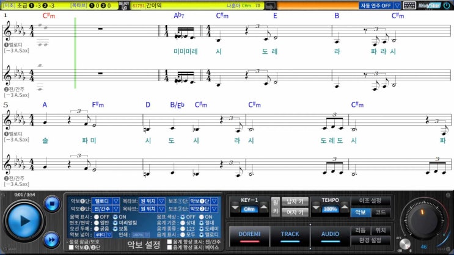Select the 코드 view tab
Screen dimensions: 454x255
tap(380, 212)
